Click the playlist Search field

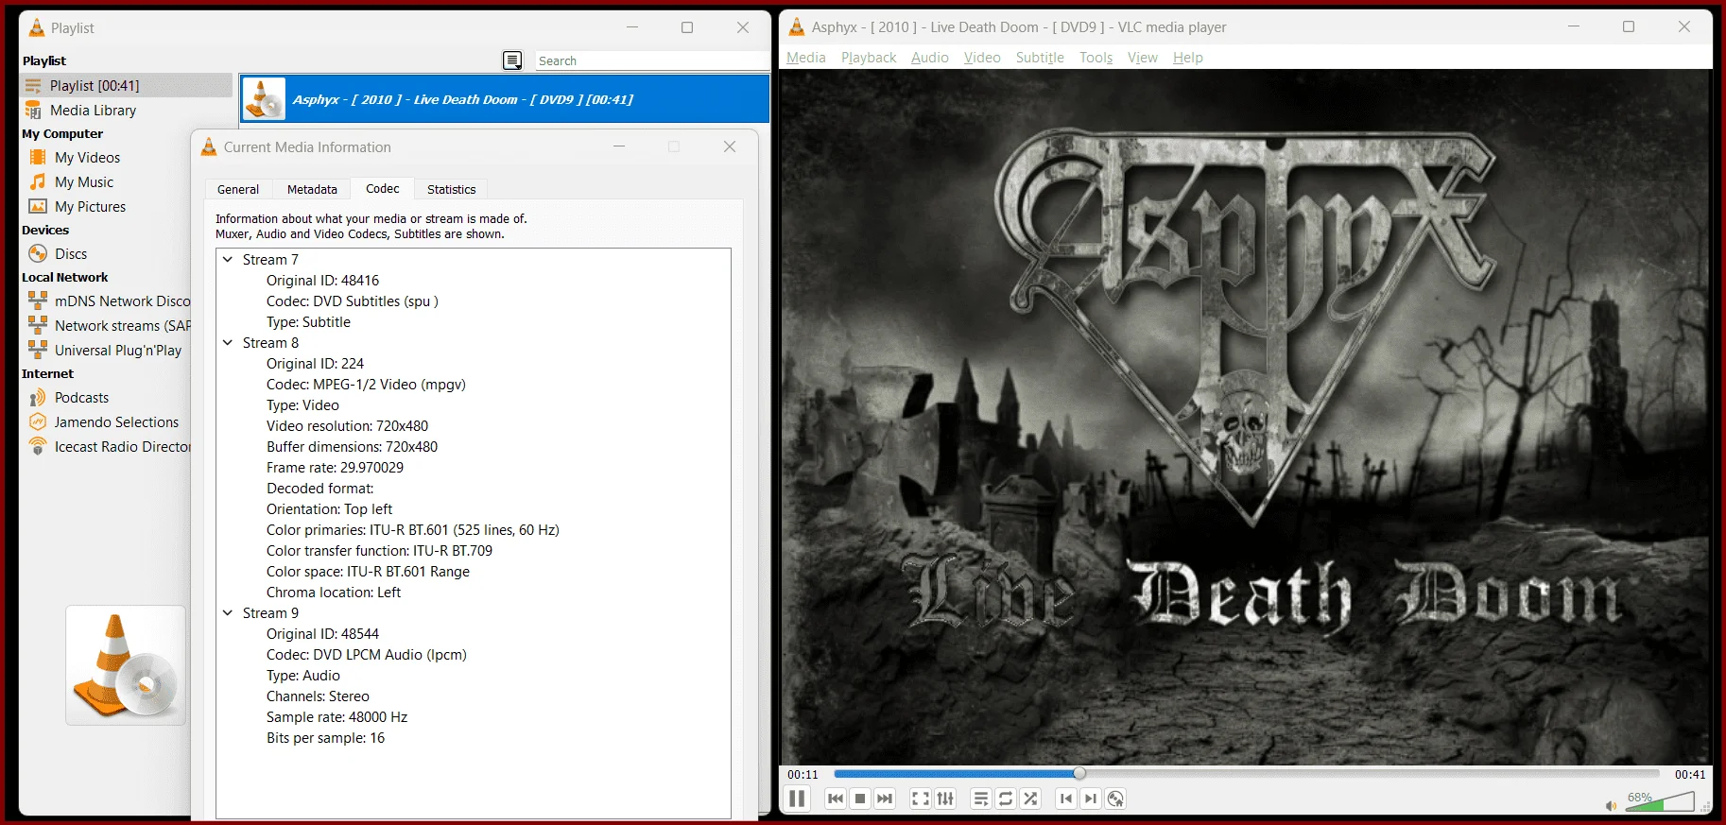coord(652,60)
